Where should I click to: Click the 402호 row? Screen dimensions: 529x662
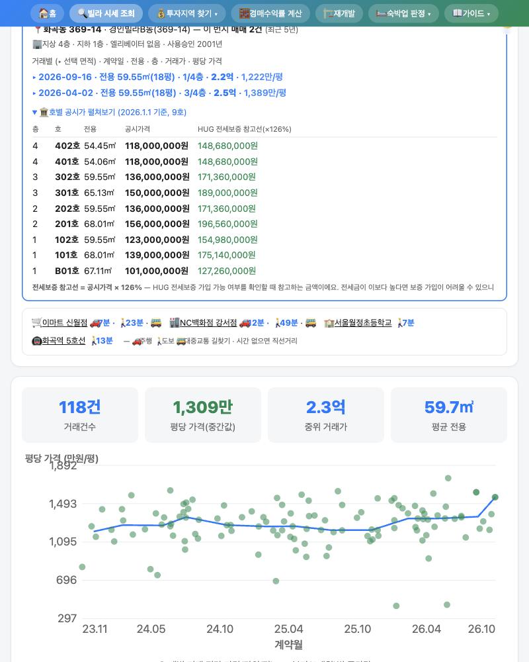click(264, 146)
